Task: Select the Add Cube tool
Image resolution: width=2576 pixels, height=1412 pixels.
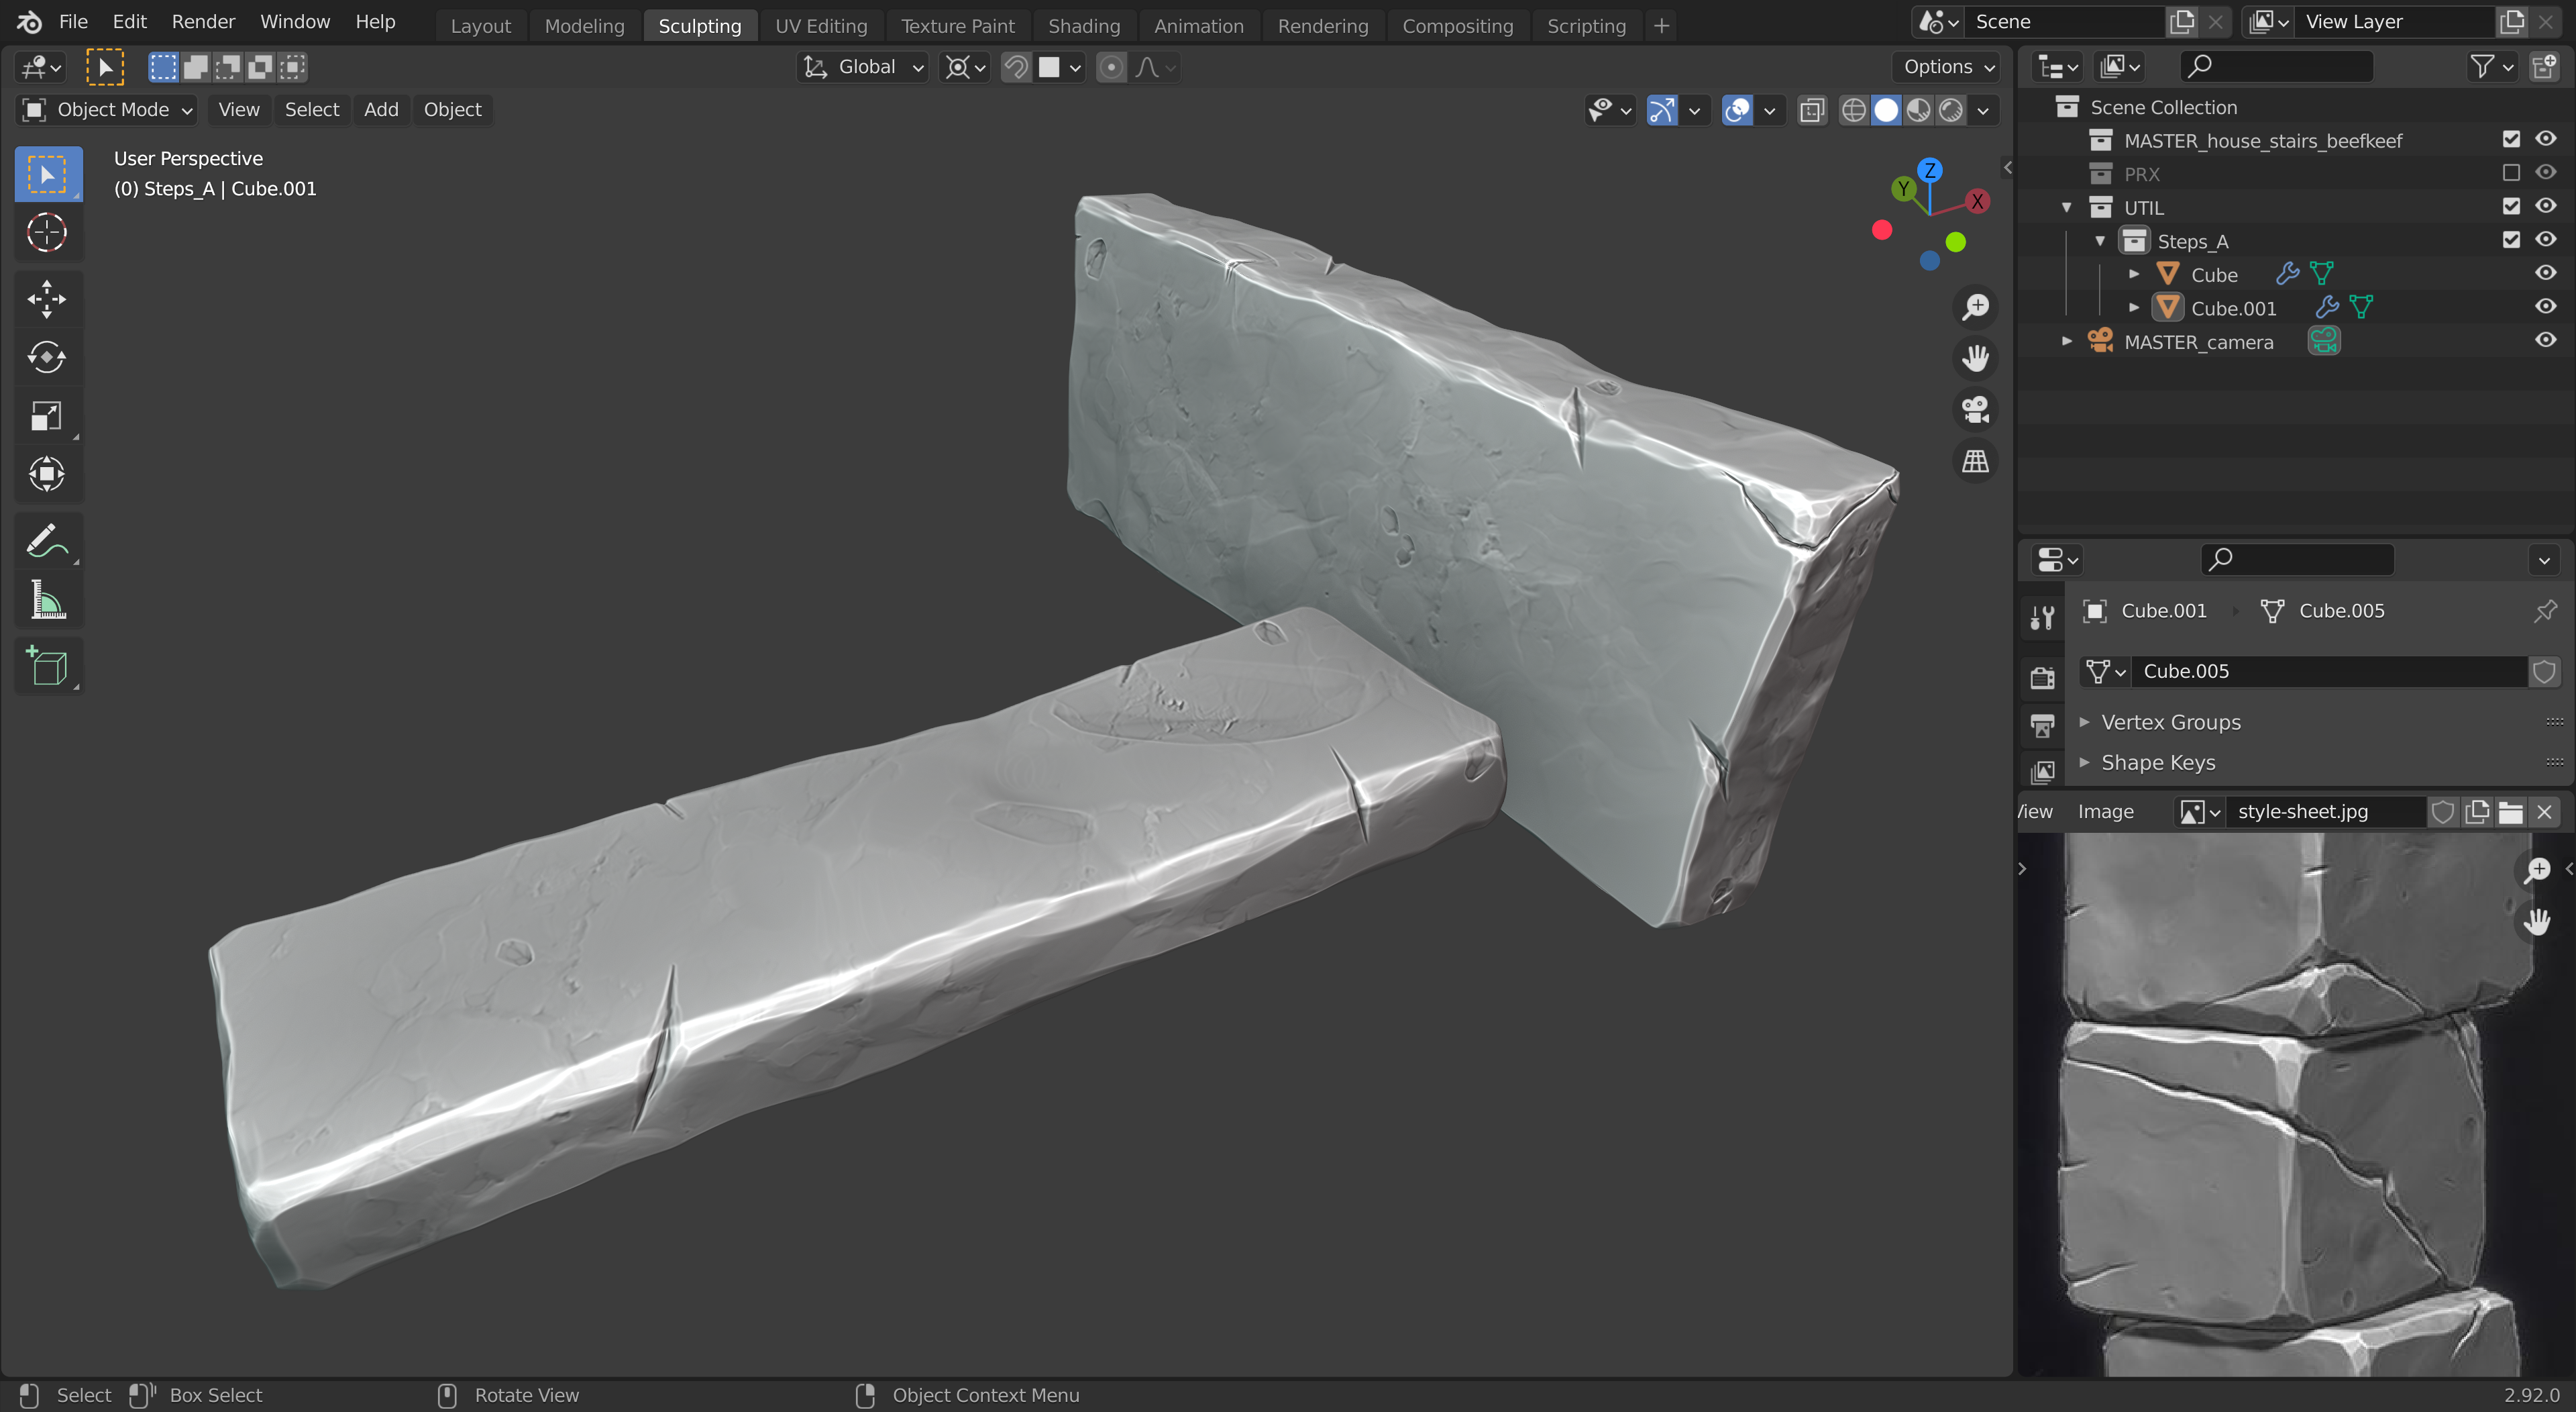Action: point(46,666)
